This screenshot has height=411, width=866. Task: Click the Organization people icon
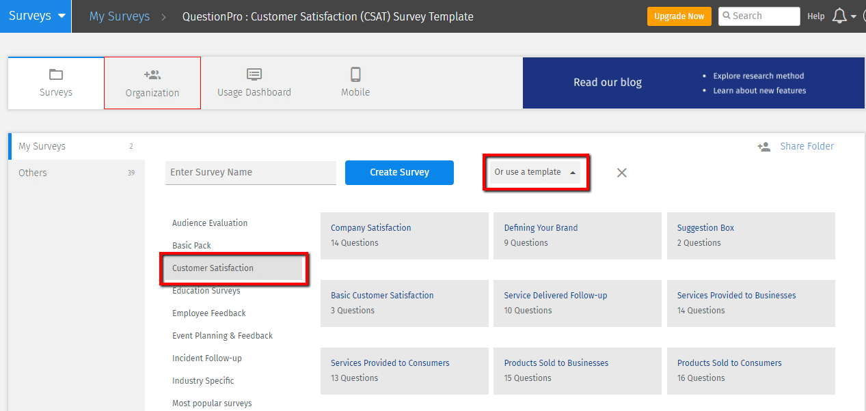152,75
